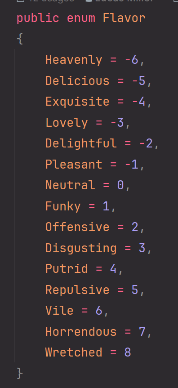Place cursor on the public keyword
This screenshot has width=178, height=388.
click(38, 19)
